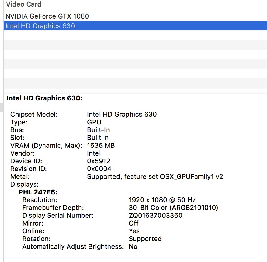Click the VRAM value 1536 MB
Image resolution: width=267 pixels, height=262 pixels.
[x=101, y=146]
